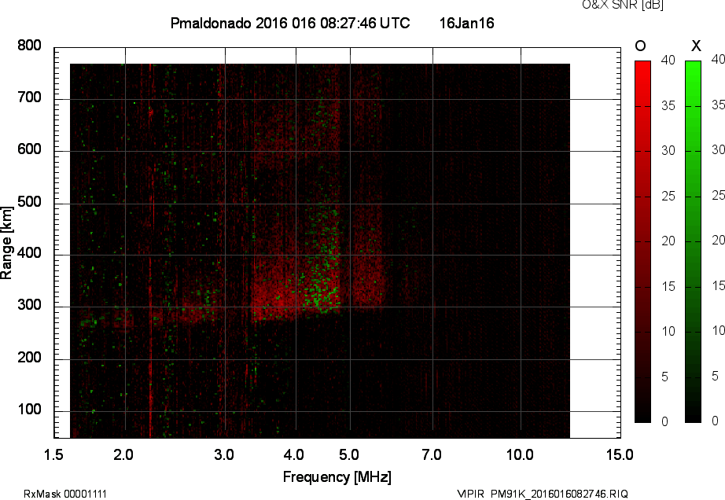Click the y-axis tick label '600'
This screenshot has width=725, height=500.
click(x=29, y=149)
